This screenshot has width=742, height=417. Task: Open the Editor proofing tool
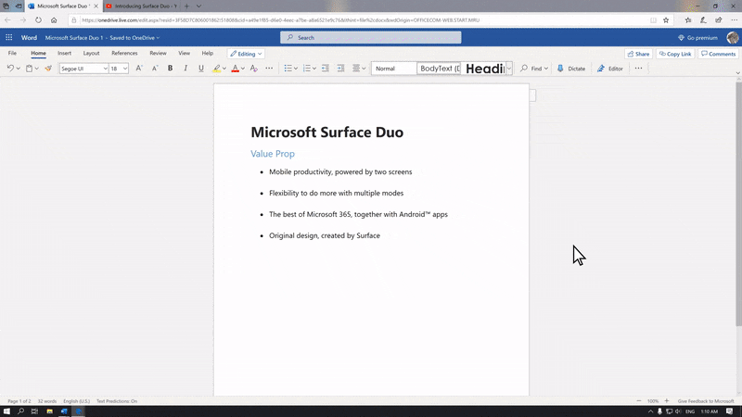(609, 69)
